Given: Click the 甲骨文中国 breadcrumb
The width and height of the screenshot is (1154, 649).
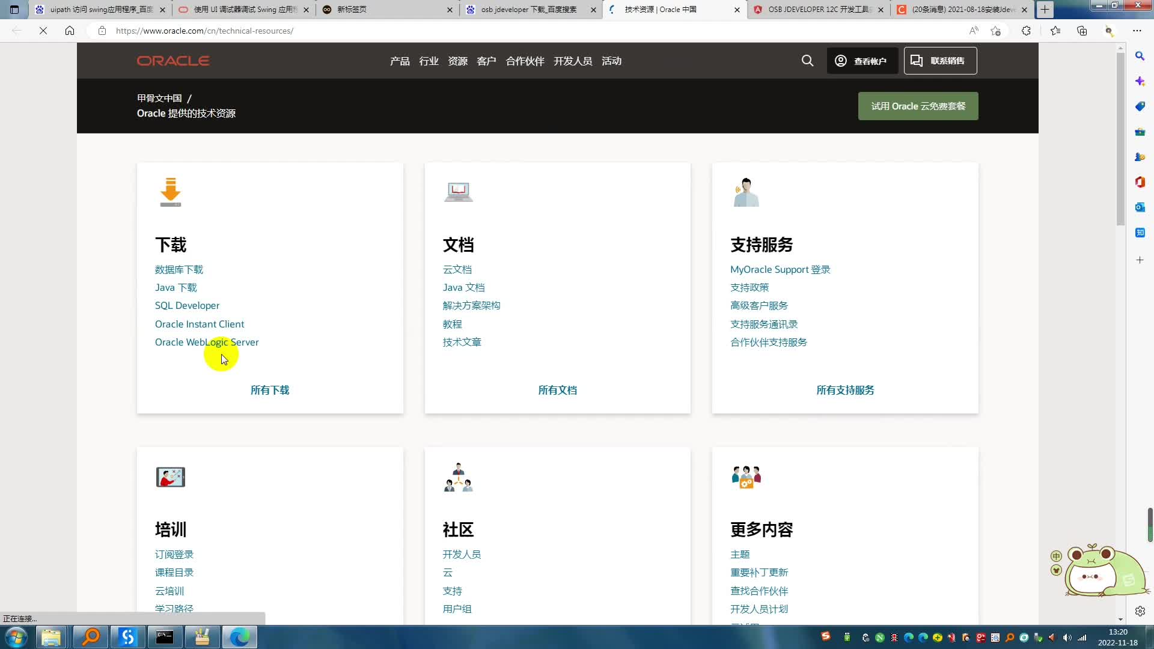Looking at the screenshot, I should coord(159,98).
